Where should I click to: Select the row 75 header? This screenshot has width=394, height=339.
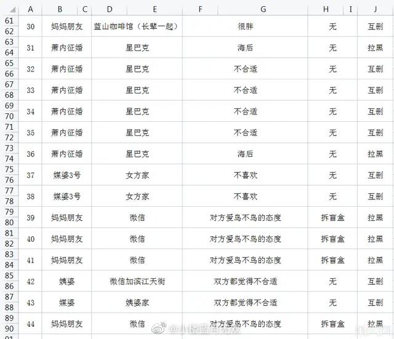point(9,170)
